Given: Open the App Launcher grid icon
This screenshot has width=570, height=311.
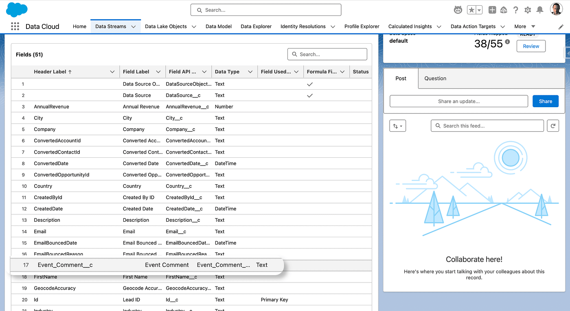Looking at the screenshot, I should coord(15,26).
